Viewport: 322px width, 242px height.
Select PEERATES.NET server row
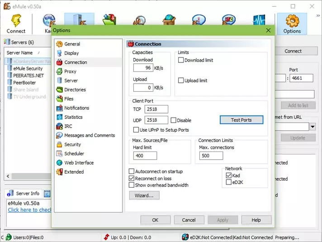(x=28, y=76)
